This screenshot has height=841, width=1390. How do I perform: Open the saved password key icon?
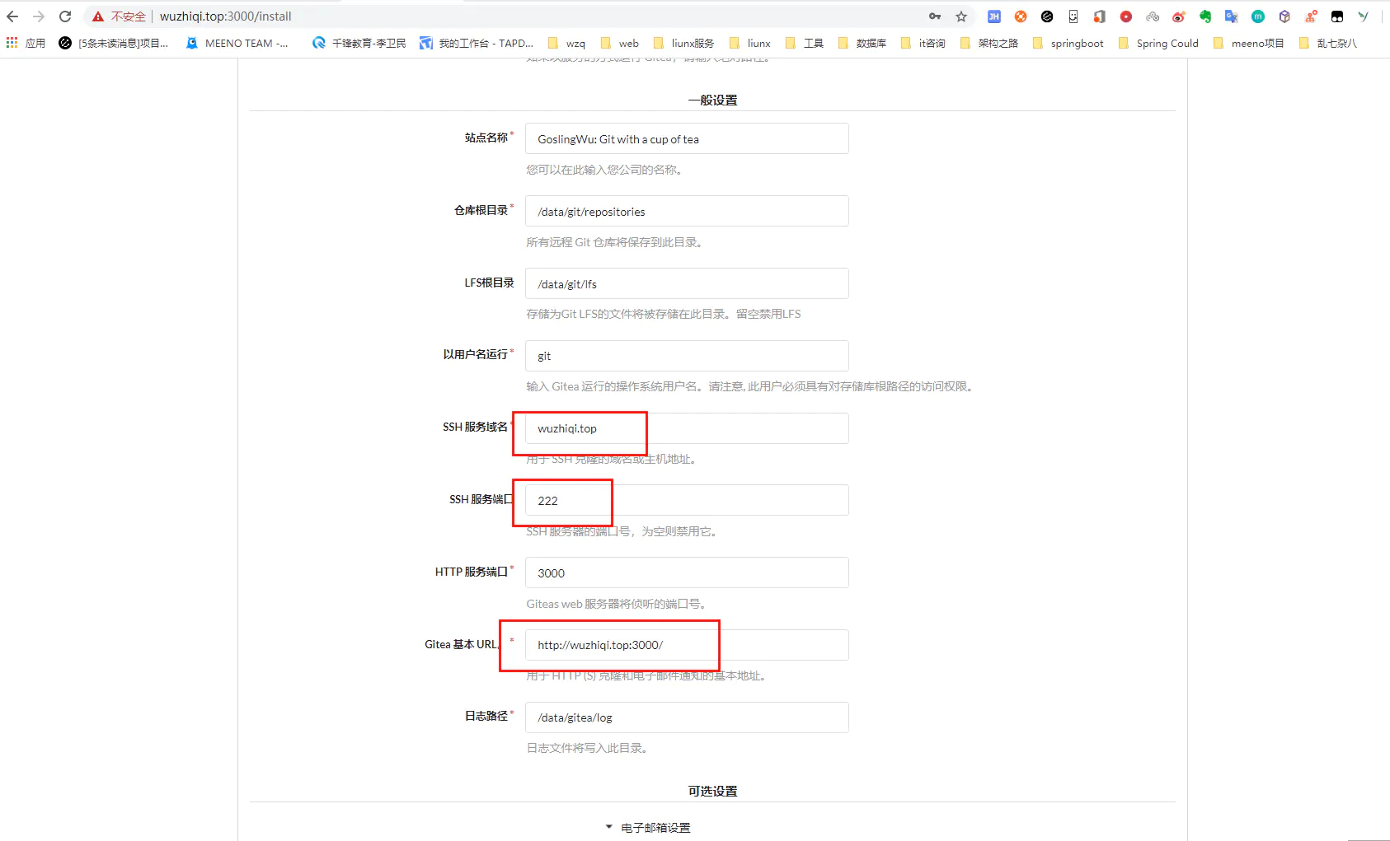[x=935, y=16]
